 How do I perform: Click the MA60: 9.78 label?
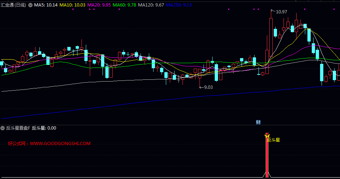coord(125,5)
